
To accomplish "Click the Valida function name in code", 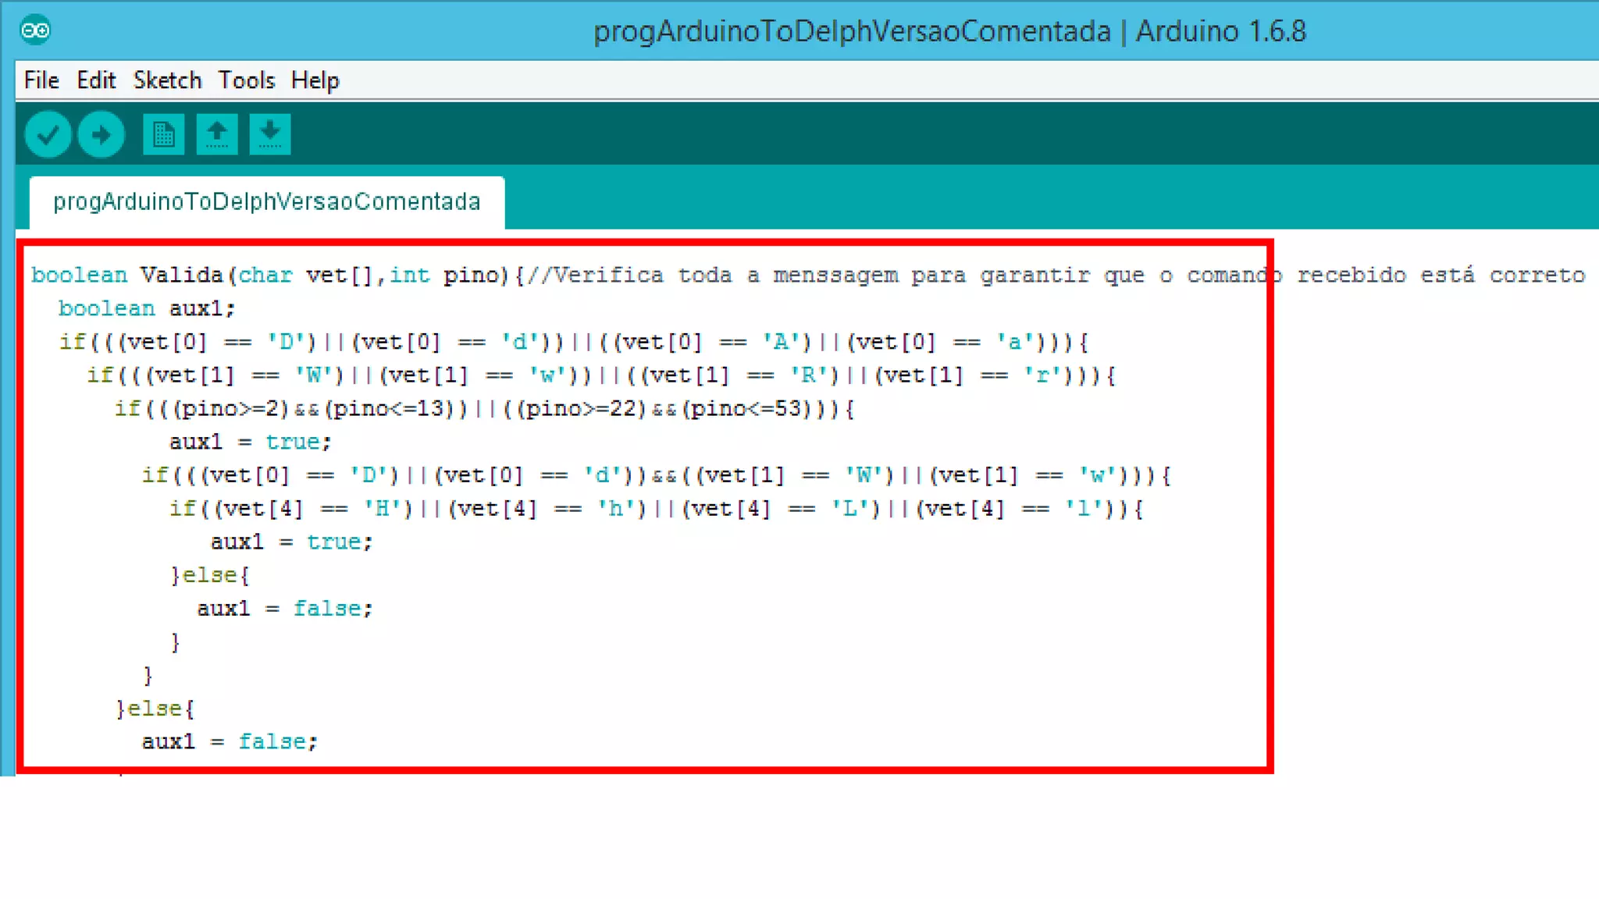I will click(181, 275).
